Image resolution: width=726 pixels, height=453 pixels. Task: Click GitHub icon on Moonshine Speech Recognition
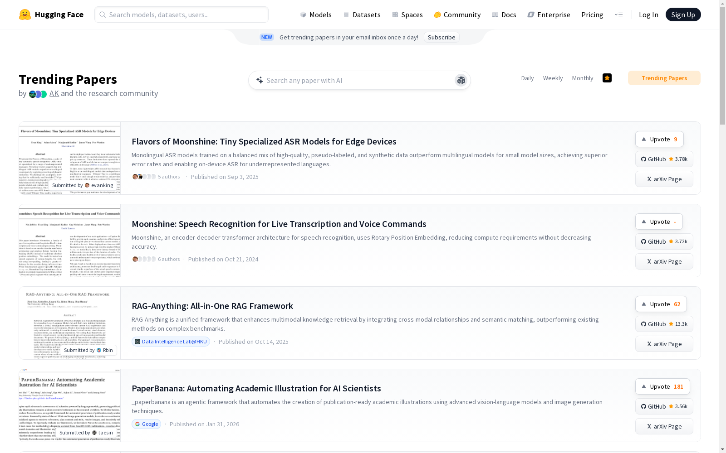pos(643,241)
